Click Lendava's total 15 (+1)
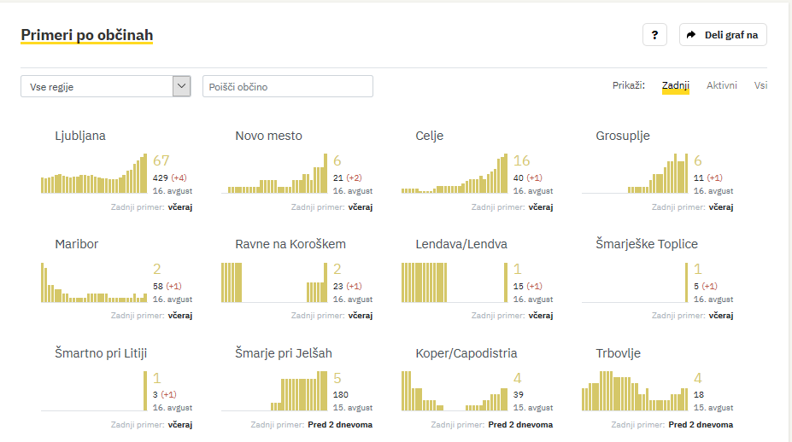 point(528,286)
